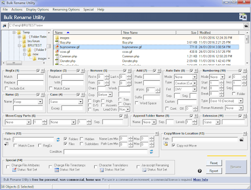Click the images folder icon in file list
Image resolution: width=251 pixels, height=190 pixels.
pyautogui.click(x=57, y=38)
